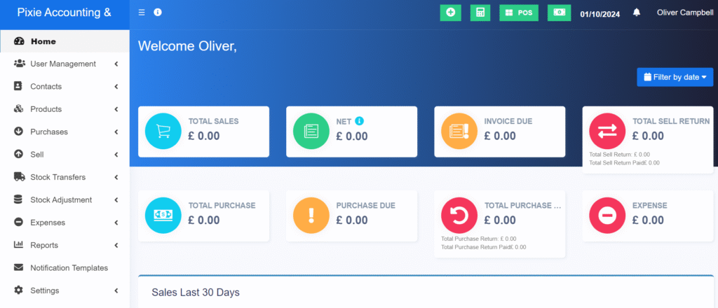
Task: Open Reports menu item
Action: click(65, 246)
